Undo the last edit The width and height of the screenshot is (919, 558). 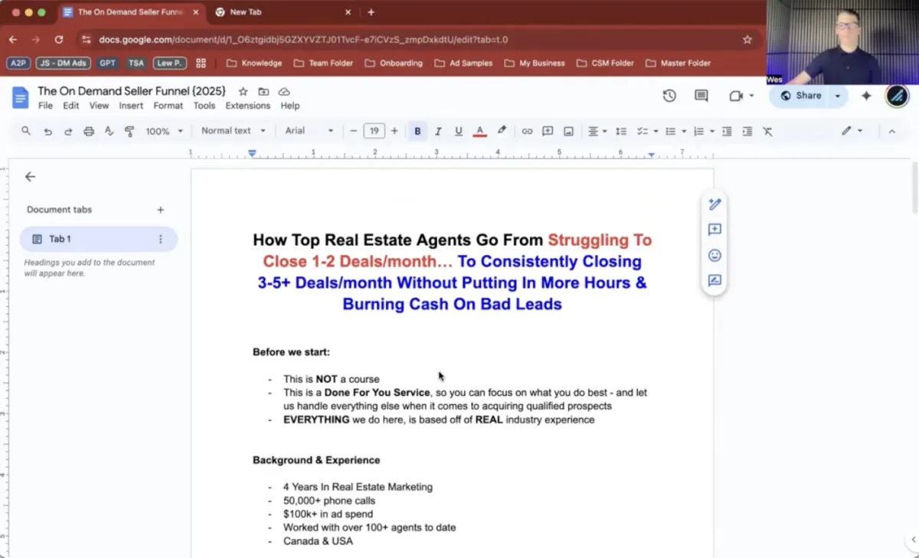pyautogui.click(x=47, y=131)
